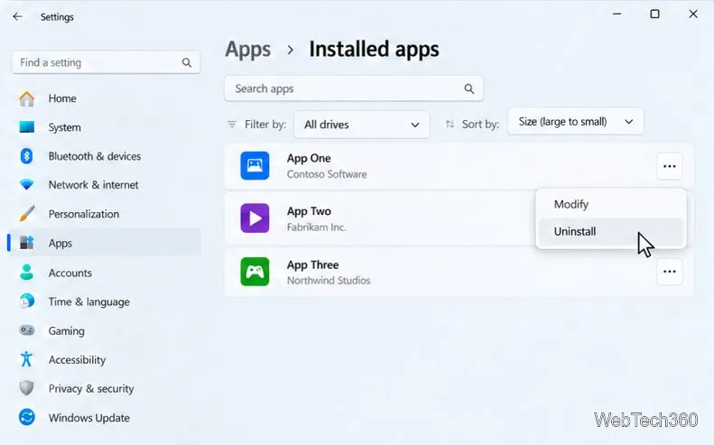This screenshot has width=714, height=445.
Task: Click the Accounts person icon
Action: tap(27, 273)
